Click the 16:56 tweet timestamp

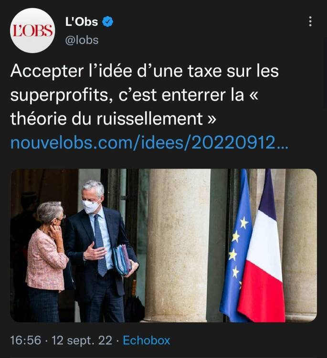click(26, 340)
